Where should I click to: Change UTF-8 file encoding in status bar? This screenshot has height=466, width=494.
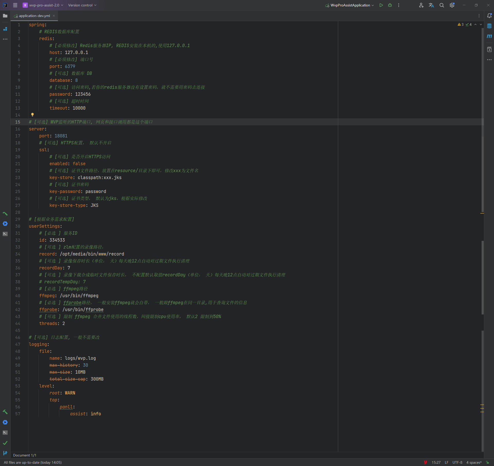(457, 462)
